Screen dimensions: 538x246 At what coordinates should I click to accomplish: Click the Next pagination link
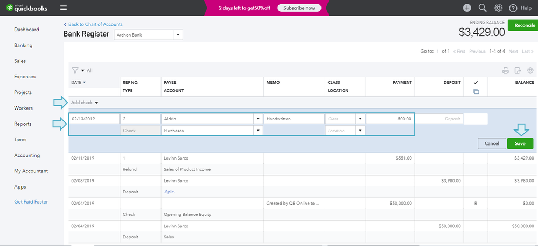(513, 52)
